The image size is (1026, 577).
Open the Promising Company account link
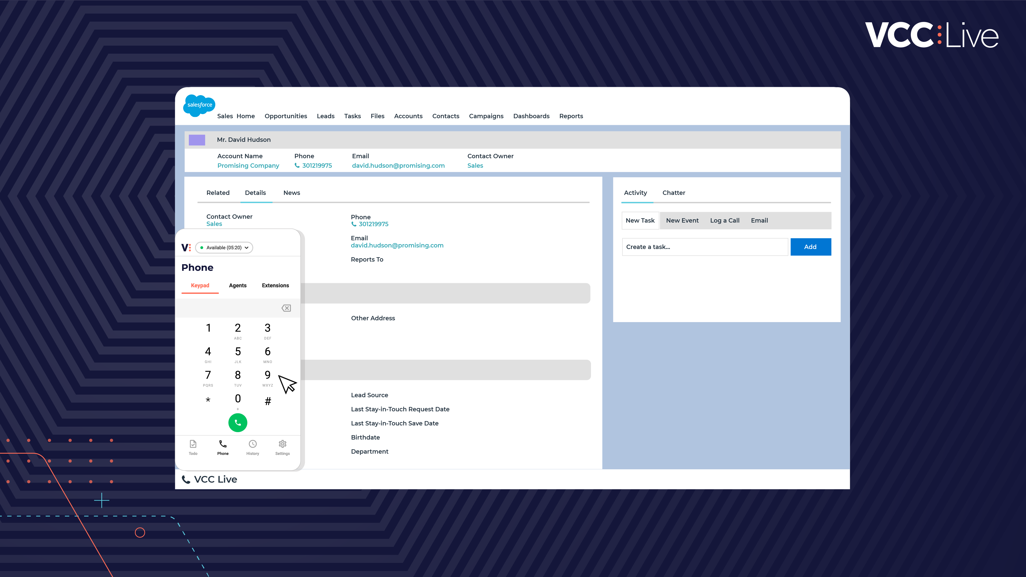click(248, 166)
